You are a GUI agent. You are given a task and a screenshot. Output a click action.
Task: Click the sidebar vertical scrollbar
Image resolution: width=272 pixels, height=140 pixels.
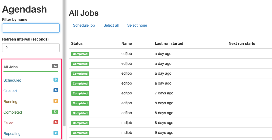pos(64,63)
